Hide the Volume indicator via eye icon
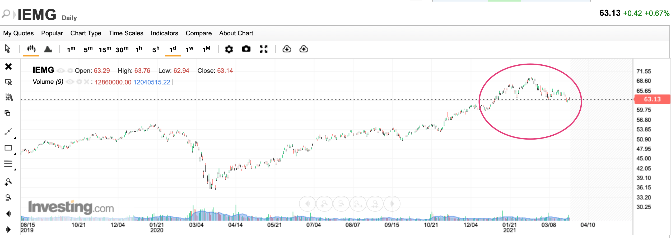Screen dimensions: 671x238 70,82
